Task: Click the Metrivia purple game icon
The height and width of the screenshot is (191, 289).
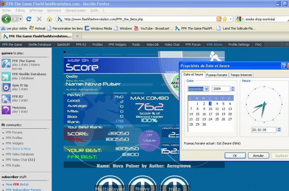Action: 6,110
